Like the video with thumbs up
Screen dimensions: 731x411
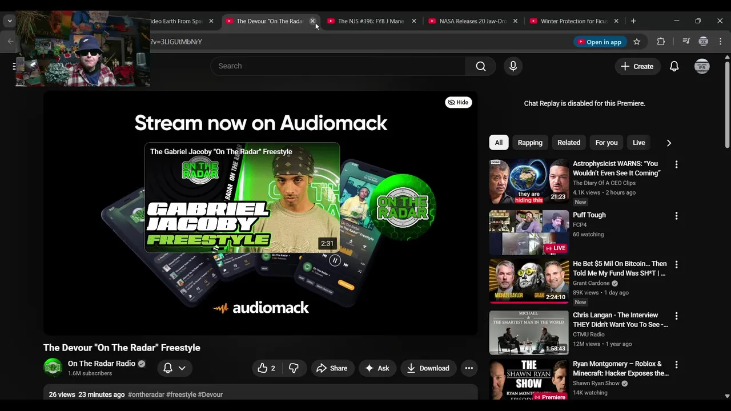tap(267, 368)
